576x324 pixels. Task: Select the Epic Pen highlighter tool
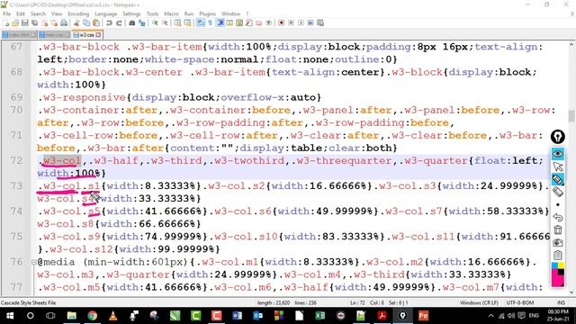[x=558, y=179]
